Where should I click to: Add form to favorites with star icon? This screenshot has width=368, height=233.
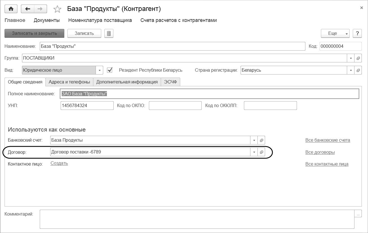point(57,9)
